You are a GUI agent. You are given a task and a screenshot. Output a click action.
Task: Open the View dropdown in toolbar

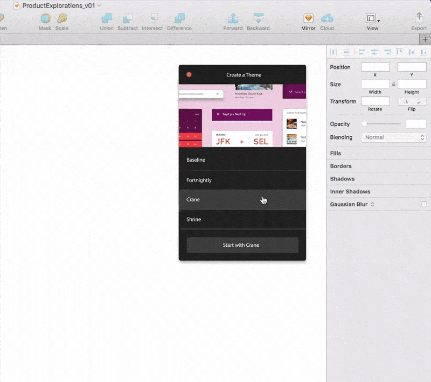click(x=373, y=18)
